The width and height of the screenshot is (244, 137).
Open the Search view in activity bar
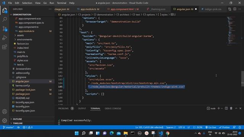[5, 19]
